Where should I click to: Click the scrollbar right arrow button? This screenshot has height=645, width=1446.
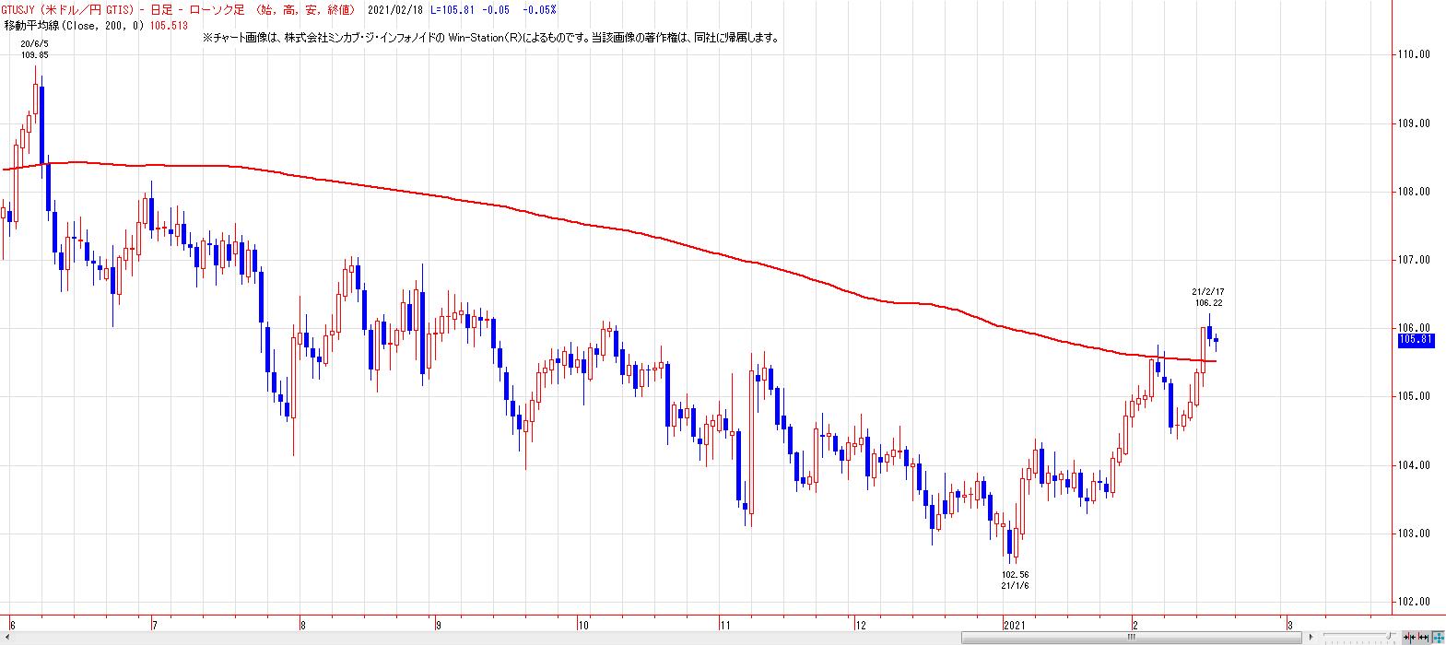pos(1311,637)
